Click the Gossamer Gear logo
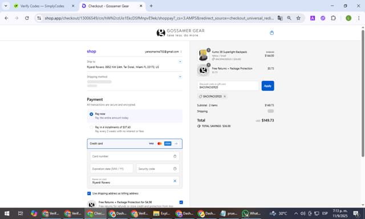Viewport: 365px width, 219px height. pyautogui.click(x=180, y=33)
